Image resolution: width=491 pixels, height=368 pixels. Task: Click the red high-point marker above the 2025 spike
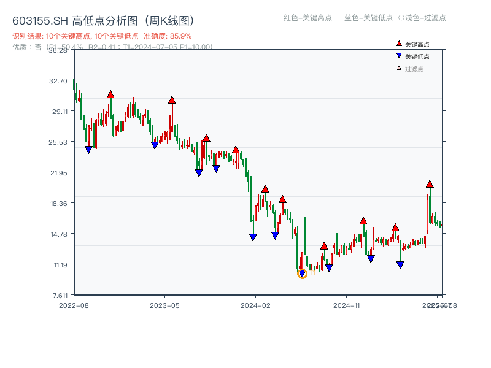pos(429,184)
